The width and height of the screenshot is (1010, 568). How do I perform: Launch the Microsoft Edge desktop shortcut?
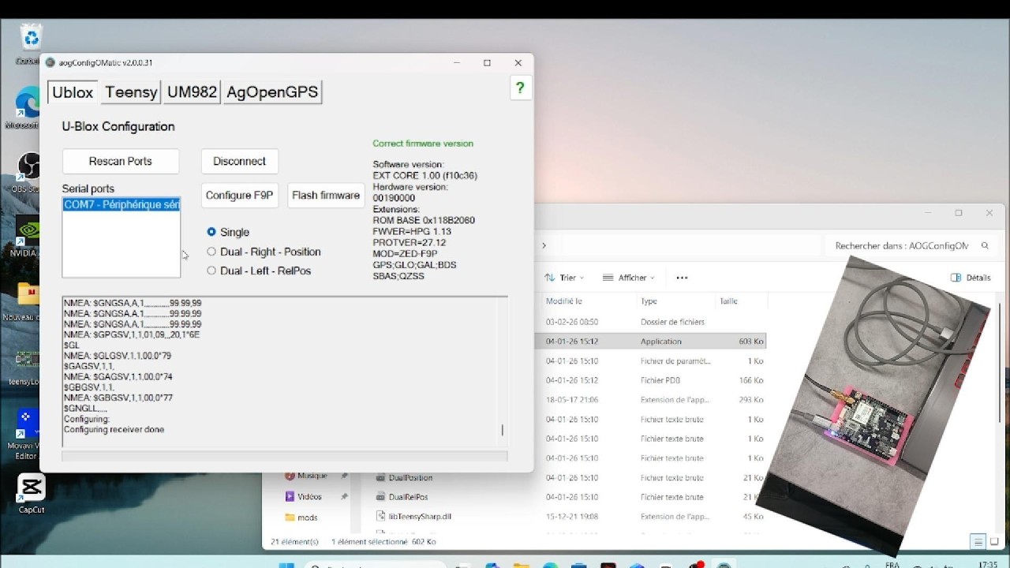click(28, 108)
